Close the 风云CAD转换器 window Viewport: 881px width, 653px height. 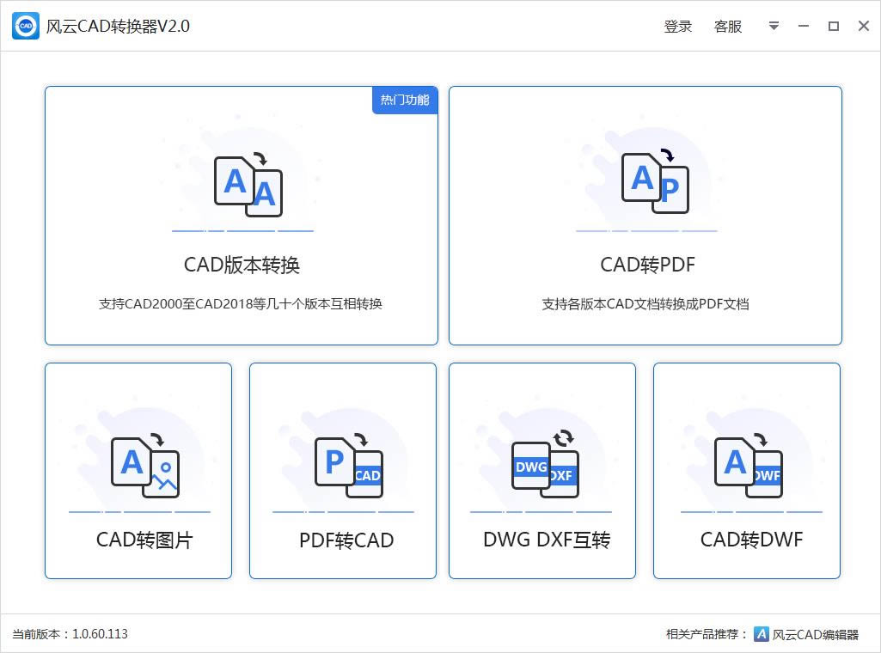864,26
